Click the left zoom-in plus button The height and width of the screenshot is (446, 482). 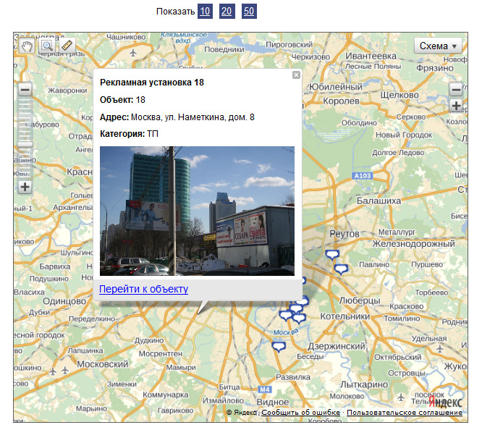[x=25, y=187]
